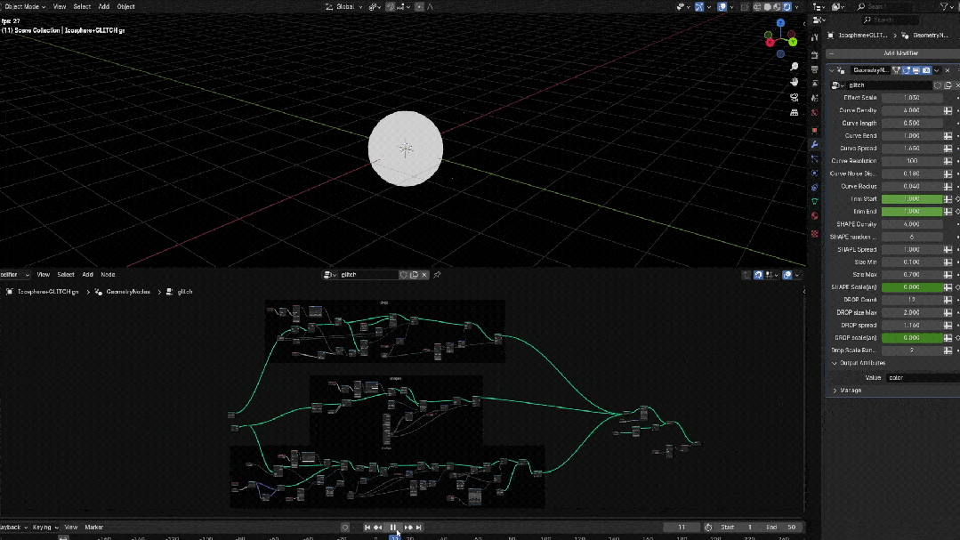
Task: Toggle modifier render camera visibility
Action: [x=926, y=70]
